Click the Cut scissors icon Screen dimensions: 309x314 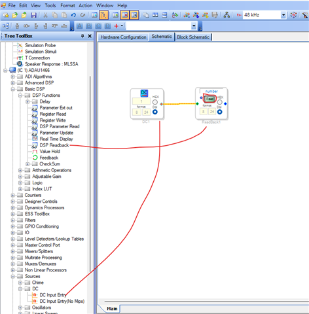click(x=45, y=15)
